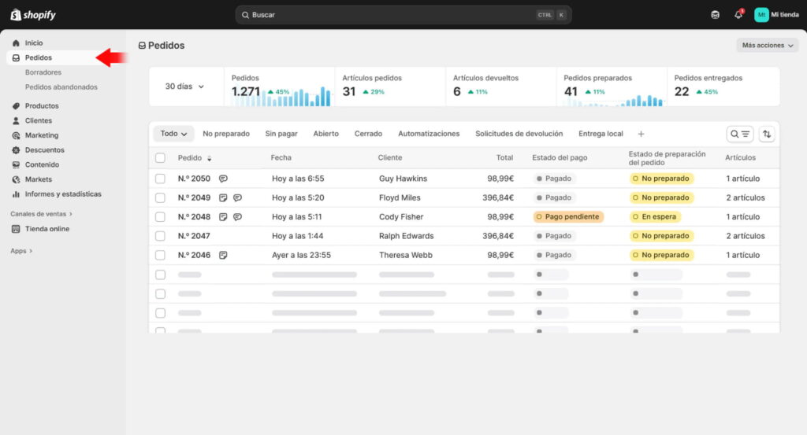Select the Solicitudes de devolución tab
The height and width of the screenshot is (435, 807).
[x=519, y=134]
